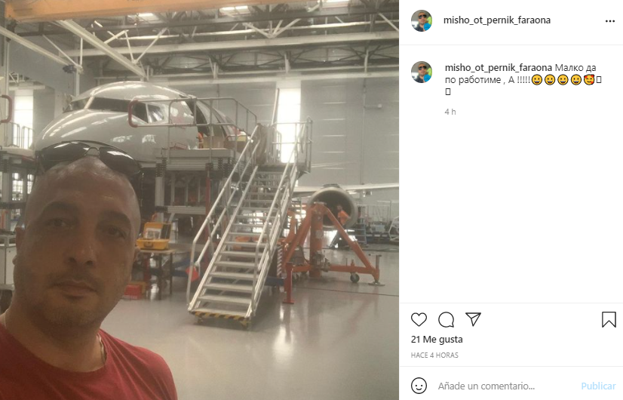
Task: Share the post via paper plane icon
Action: coord(473,319)
